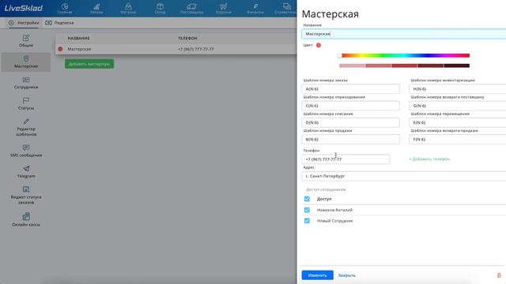Open Виджет статуса заказов section
This screenshot has height=284, width=506.
click(26, 195)
